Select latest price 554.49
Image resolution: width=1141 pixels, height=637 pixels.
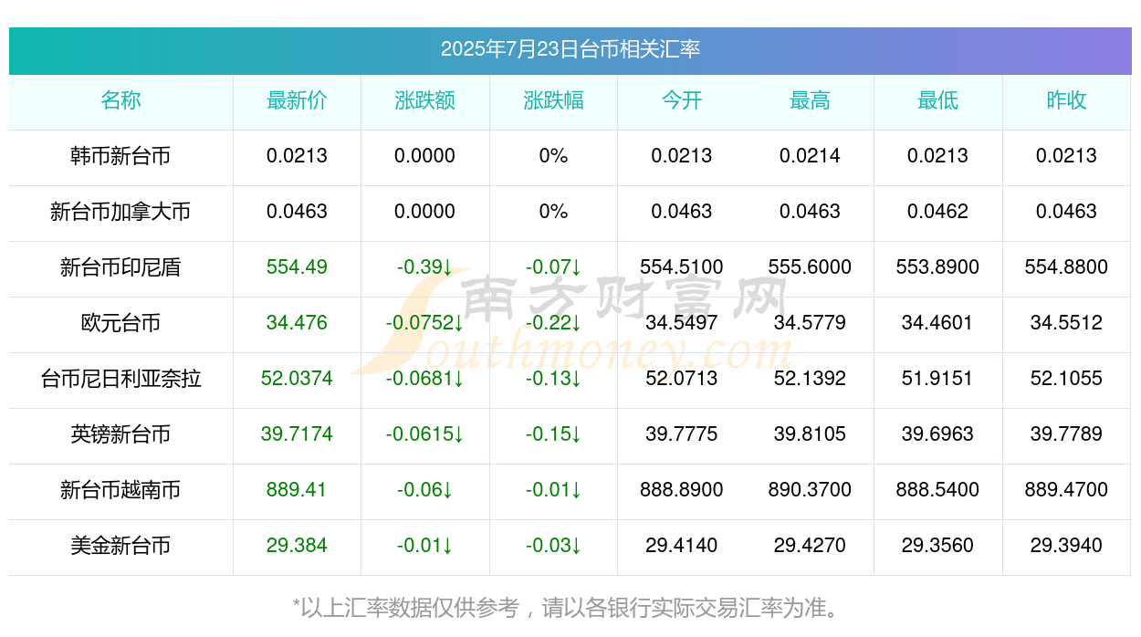pos(297,267)
